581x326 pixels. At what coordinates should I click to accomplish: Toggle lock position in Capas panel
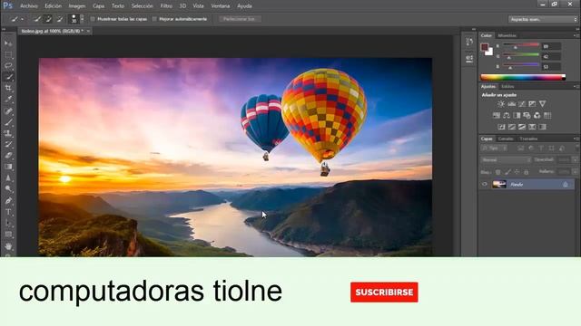point(517,172)
